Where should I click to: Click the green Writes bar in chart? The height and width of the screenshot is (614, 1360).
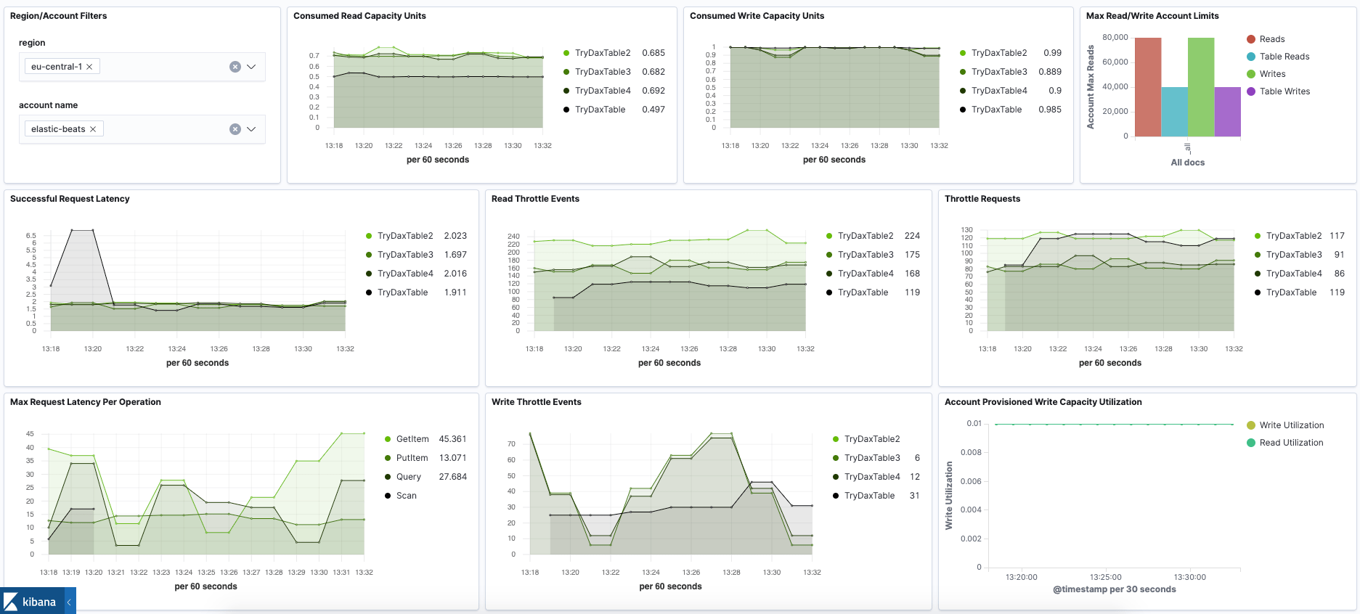click(1200, 87)
